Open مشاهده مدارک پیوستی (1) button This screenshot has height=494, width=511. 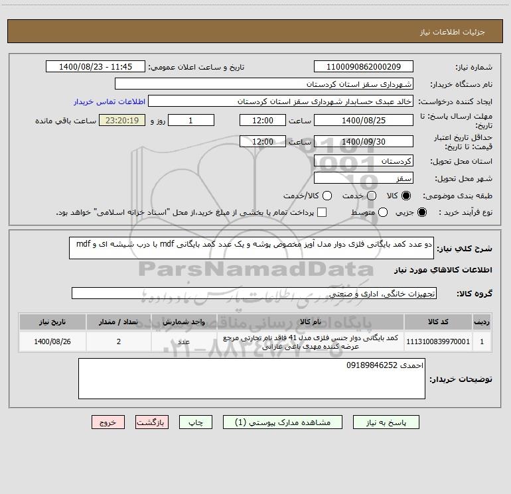[x=283, y=422]
